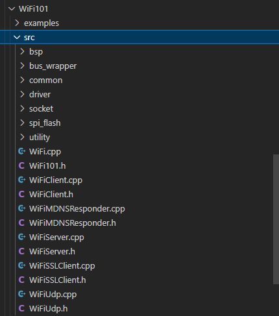Image resolution: width=279 pixels, height=316 pixels.
Task: Expand the utility folder chevron
Action: pos(22,137)
